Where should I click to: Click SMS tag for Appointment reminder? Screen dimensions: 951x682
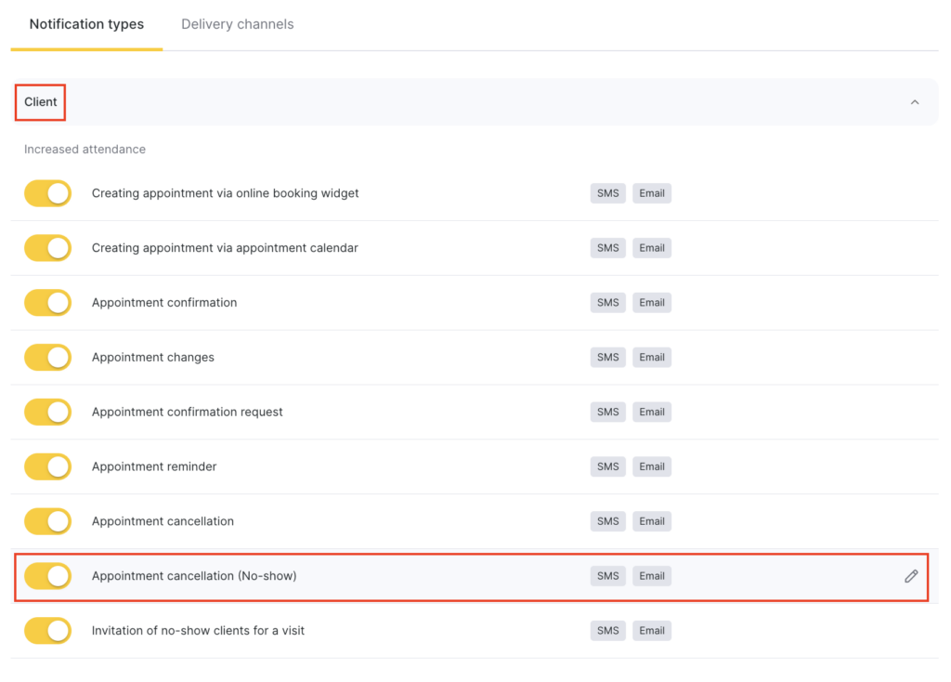click(607, 466)
